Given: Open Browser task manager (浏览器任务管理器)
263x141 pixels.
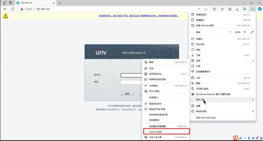Looking at the screenshot, I should coord(166,126).
